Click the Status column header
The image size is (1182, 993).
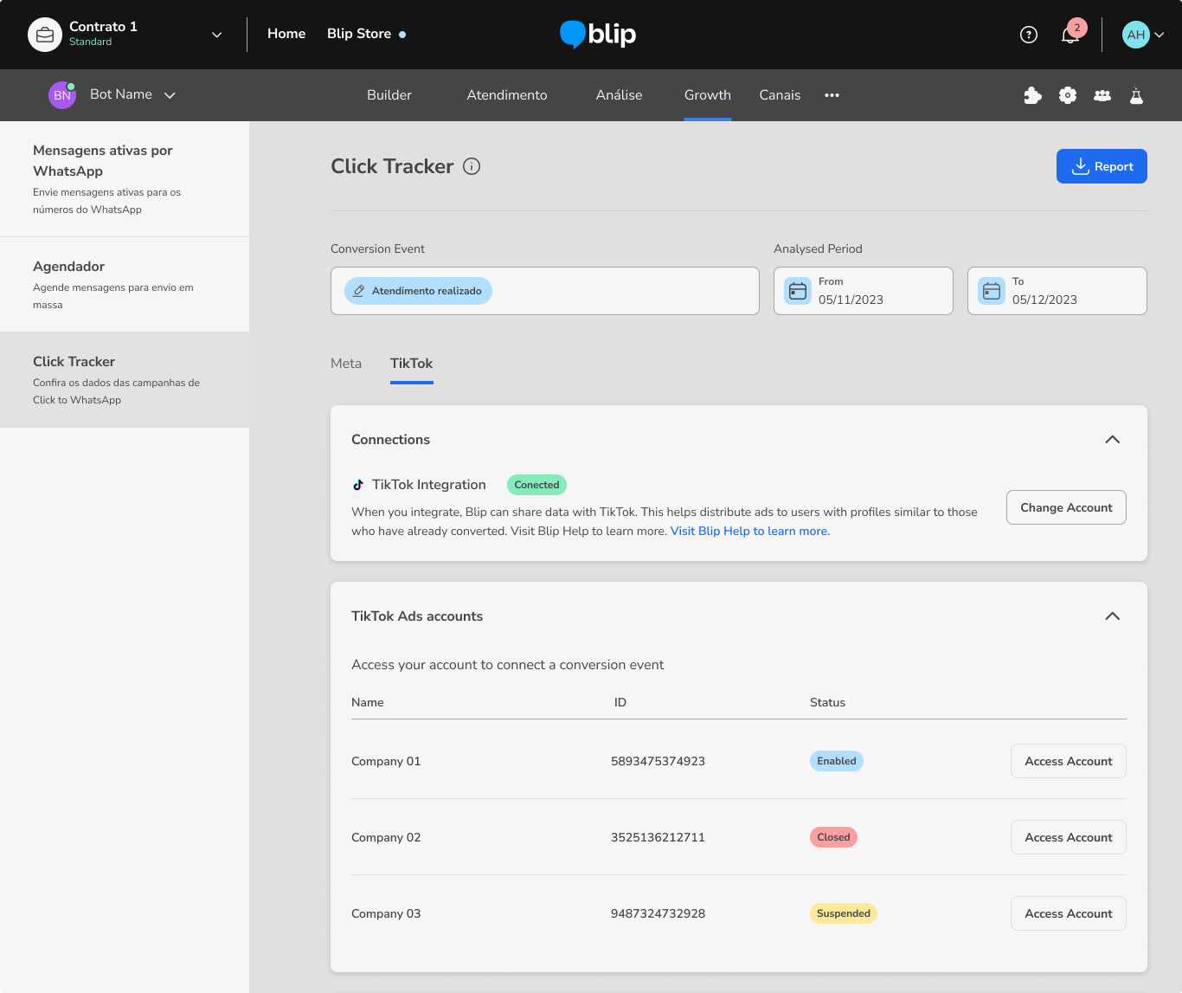point(827,702)
